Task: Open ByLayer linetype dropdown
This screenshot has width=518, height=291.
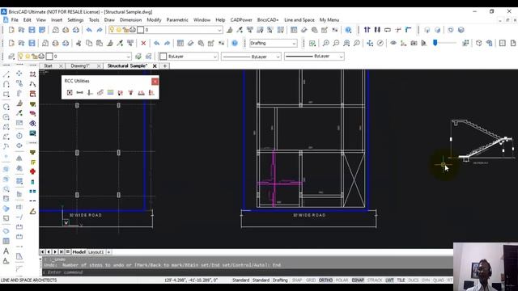Action: 251,57
